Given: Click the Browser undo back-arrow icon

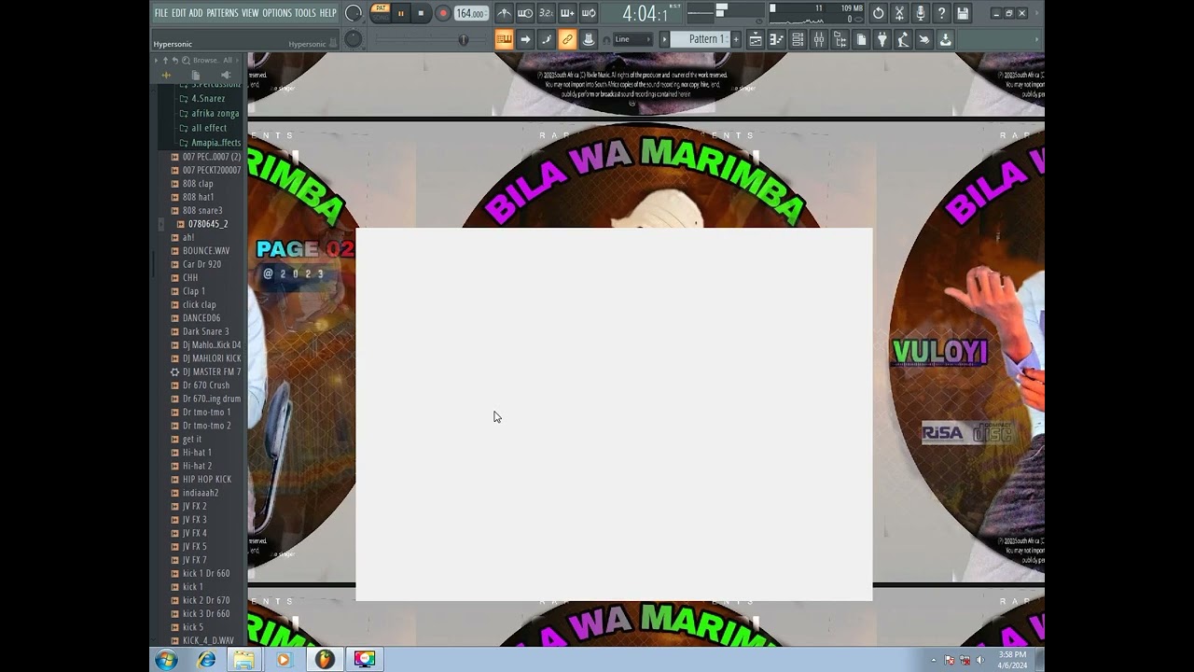Looking at the screenshot, I should coord(174,60).
